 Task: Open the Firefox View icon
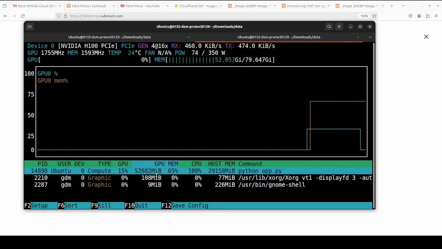pyautogui.click(x=4, y=6)
